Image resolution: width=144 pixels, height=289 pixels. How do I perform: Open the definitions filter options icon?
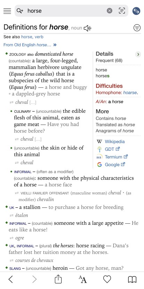pyautogui.click(x=137, y=28)
